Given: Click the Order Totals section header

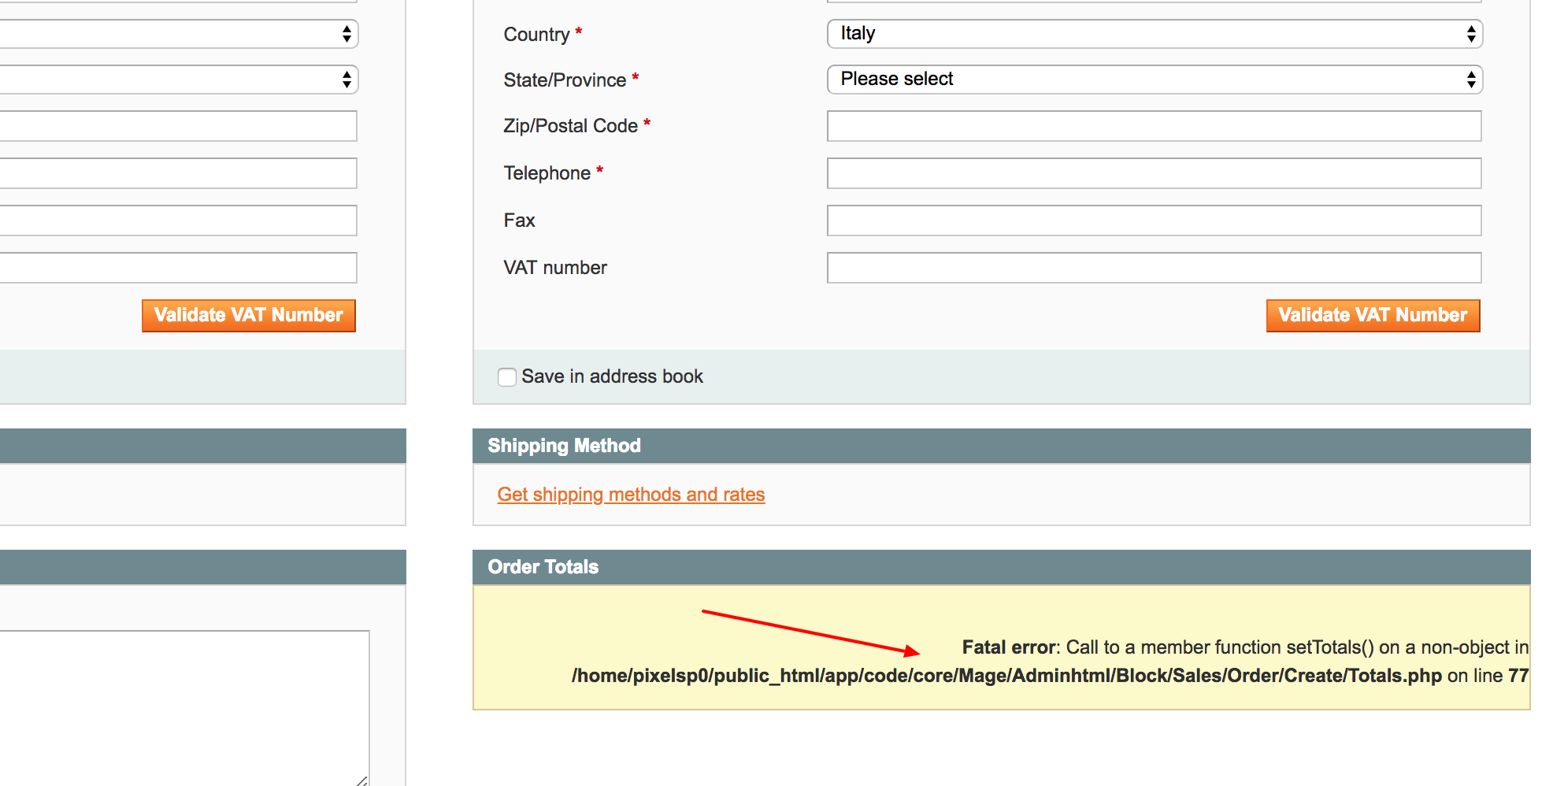Looking at the screenshot, I should [542, 567].
